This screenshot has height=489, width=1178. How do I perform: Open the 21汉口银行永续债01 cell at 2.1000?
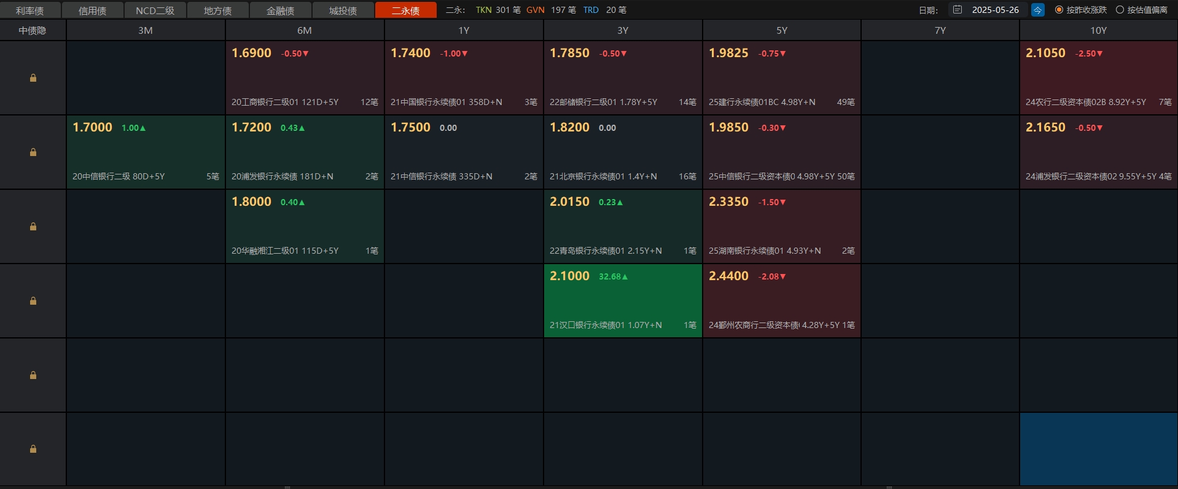point(623,300)
